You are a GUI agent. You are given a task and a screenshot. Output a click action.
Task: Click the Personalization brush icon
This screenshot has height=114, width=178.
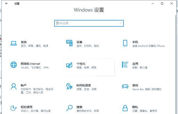pos(69,65)
